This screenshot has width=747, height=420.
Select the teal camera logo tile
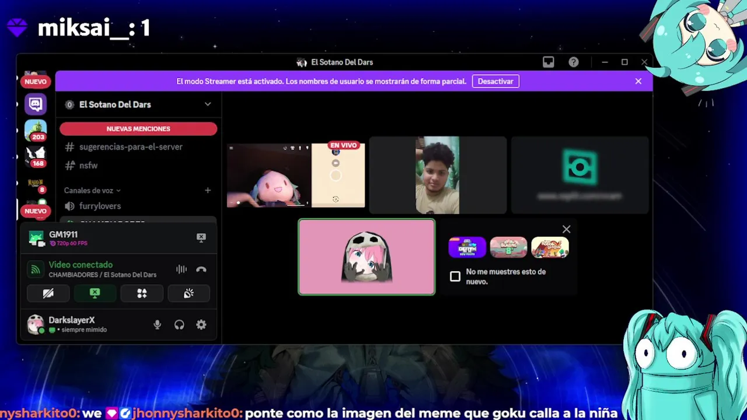point(580,175)
